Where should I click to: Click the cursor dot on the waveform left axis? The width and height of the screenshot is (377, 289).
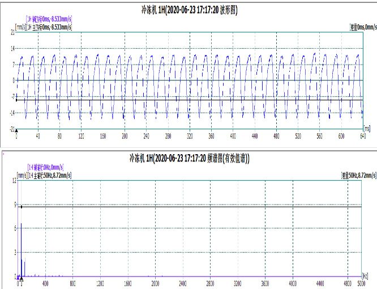(16, 100)
